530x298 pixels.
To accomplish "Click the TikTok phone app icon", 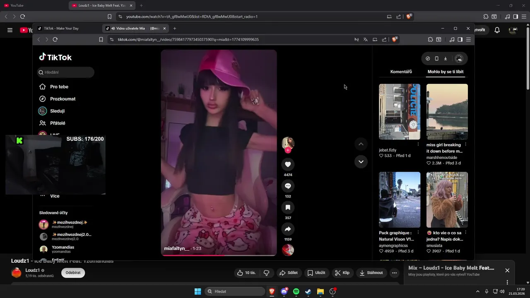I will (x=436, y=59).
